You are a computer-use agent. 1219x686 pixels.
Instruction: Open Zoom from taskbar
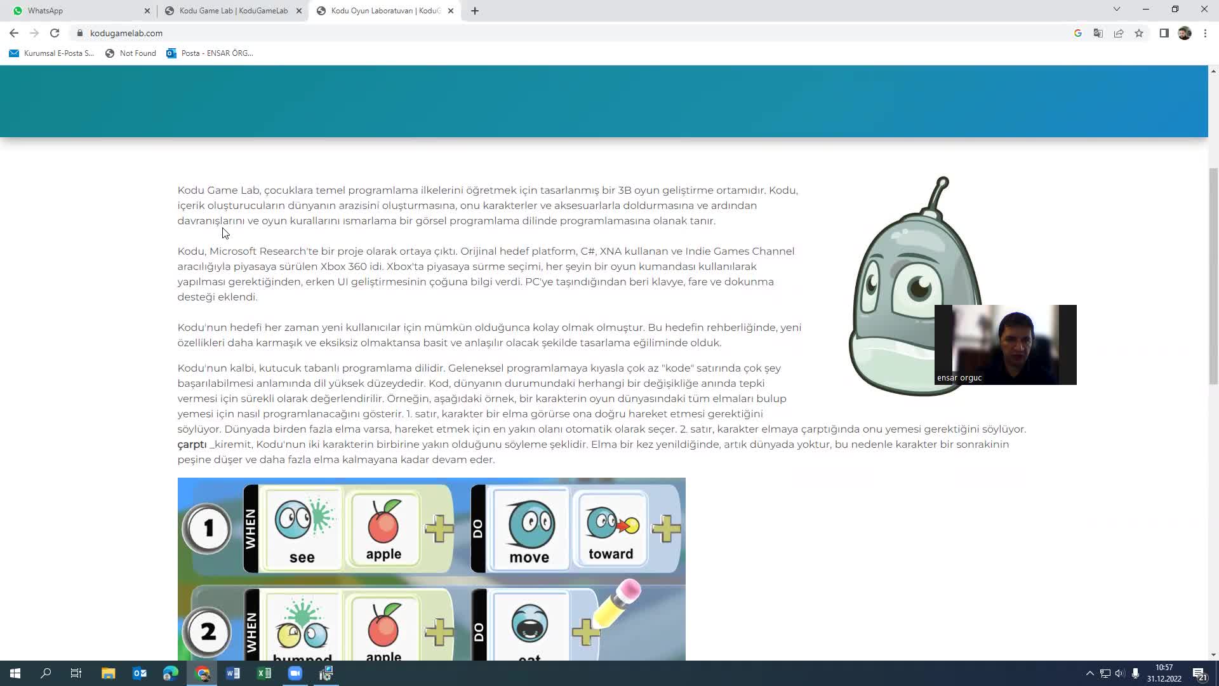[295, 673]
